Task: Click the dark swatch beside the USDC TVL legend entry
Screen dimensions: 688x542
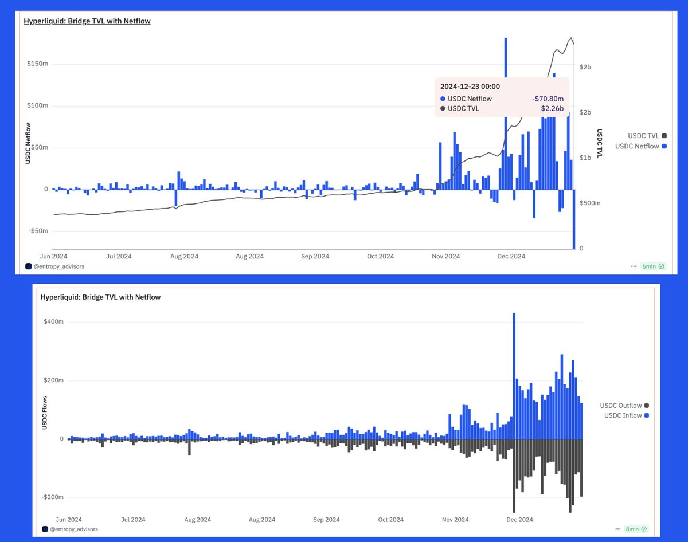Action: (x=664, y=136)
